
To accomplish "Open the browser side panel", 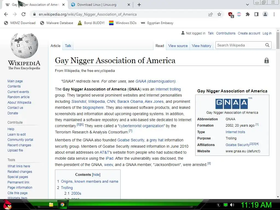I will [x=256, y=14].
